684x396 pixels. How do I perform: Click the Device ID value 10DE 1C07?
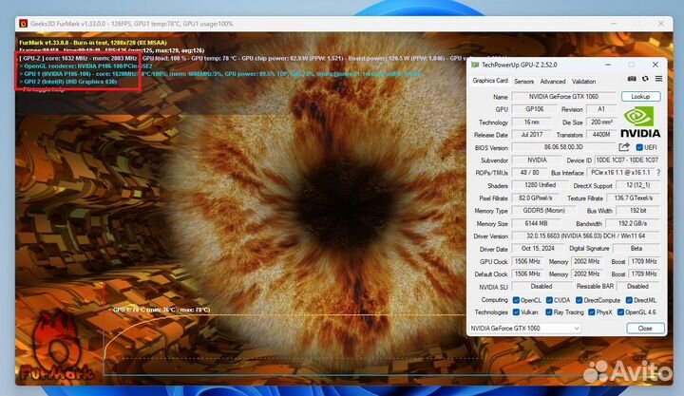627,160
